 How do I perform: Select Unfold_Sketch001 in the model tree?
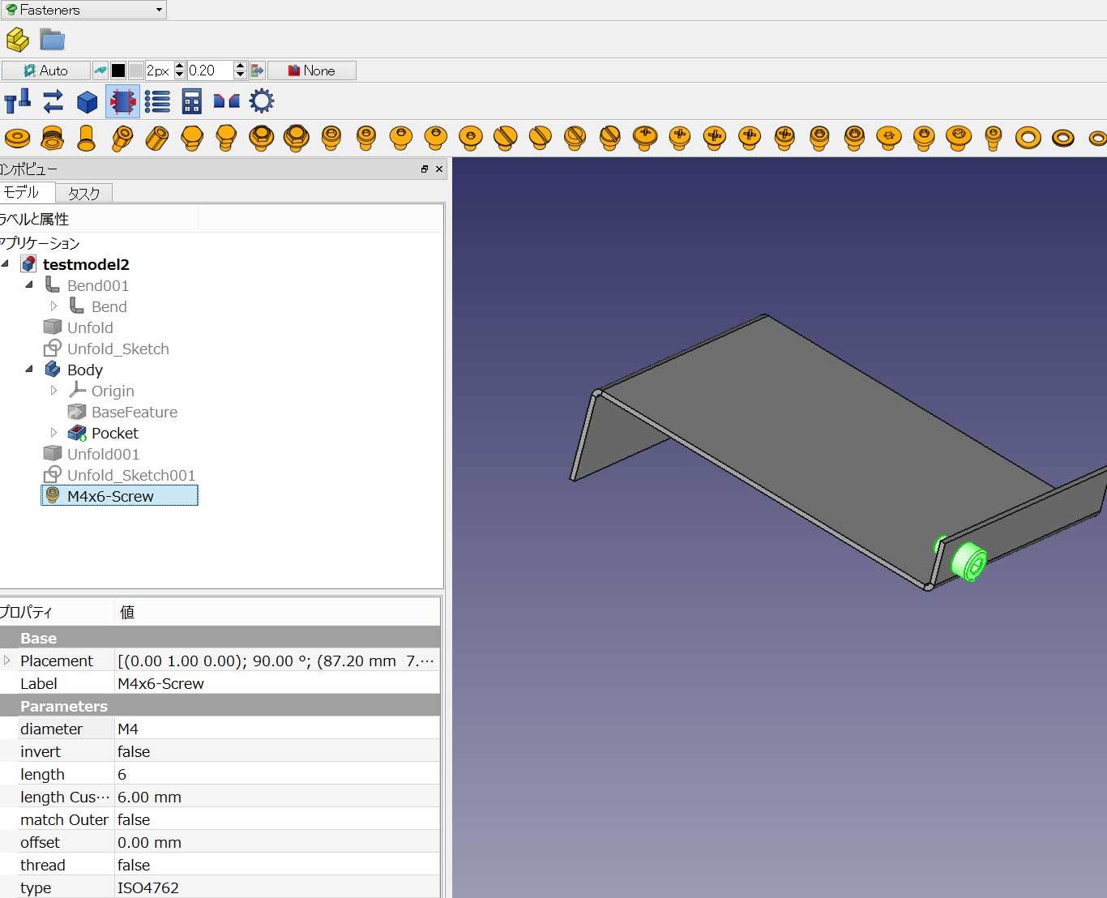(x=131, y=475)
